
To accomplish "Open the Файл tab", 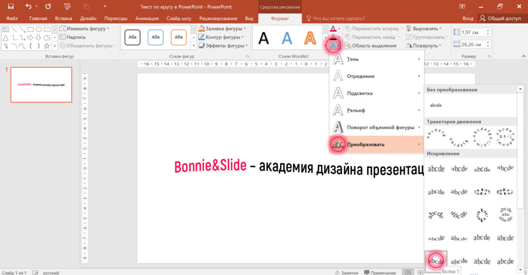I will tap(12, 19).
